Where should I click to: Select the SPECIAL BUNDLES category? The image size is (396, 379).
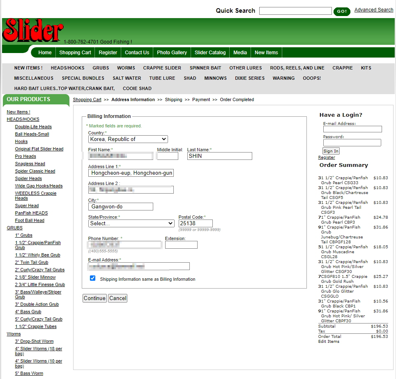pyautogui.click(x=83, y=79)
